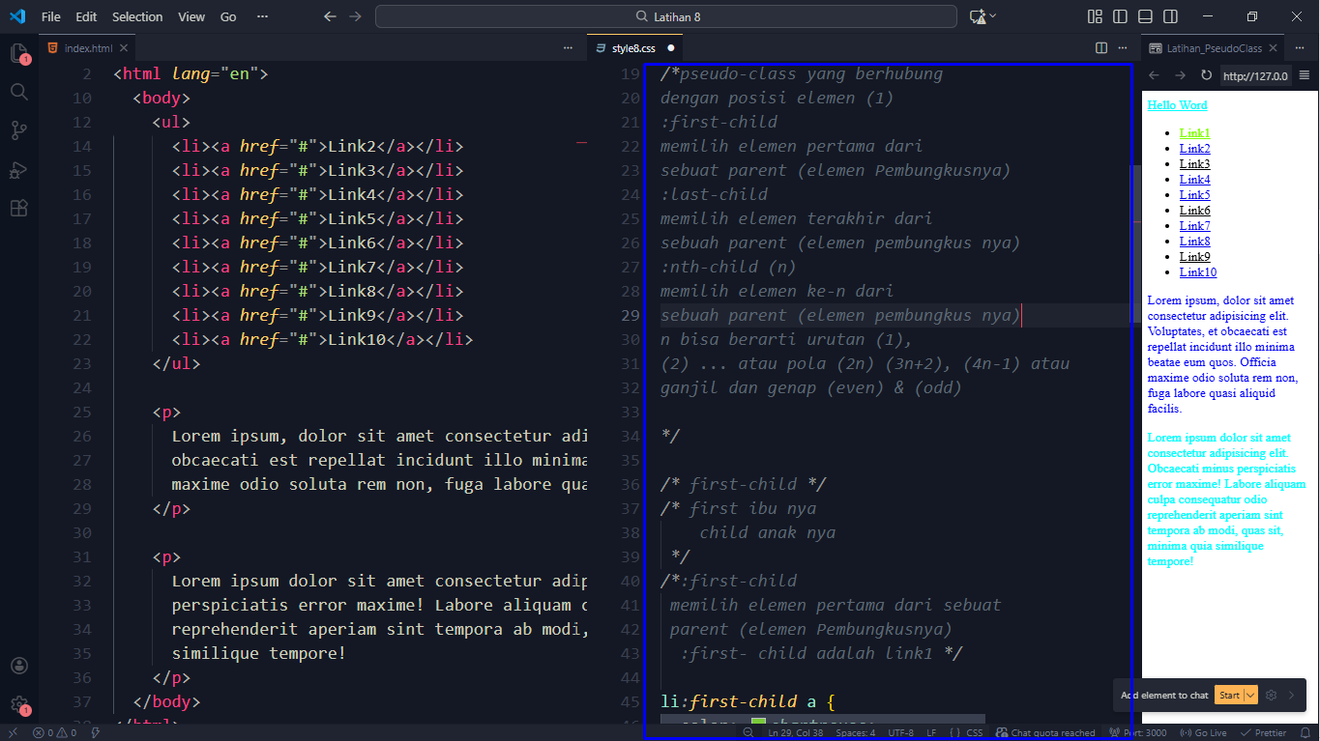The image size is (1320, 741).
Task: Expand the hidden menu bar items ellipsis
Action: click(x=263, y=16)
